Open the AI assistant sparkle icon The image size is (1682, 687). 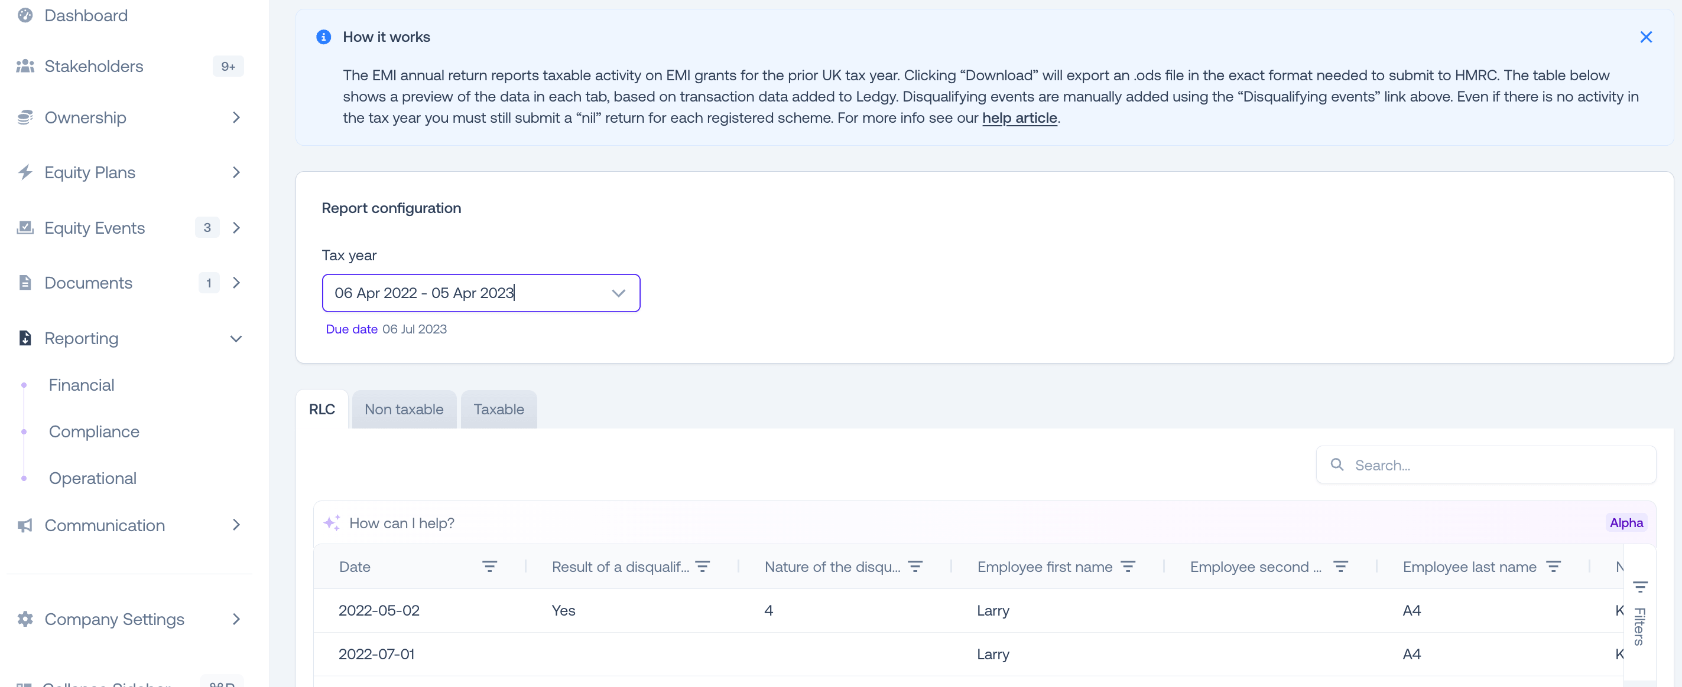pyautogui.click(x=332, y=522)
